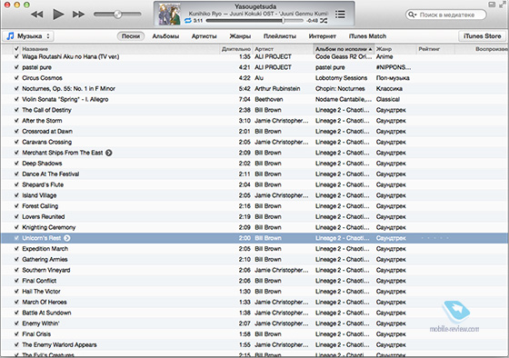The height and width of the screenshot is (358, 509).
Task: Open arrow menu beside Unicorn's Rest
Action: [67, 238]
